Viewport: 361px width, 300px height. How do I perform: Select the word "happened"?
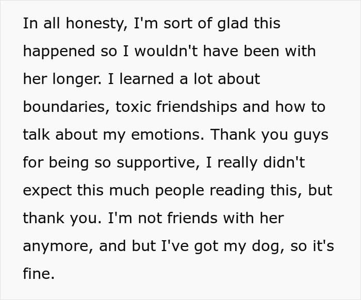tap(59, 52)
